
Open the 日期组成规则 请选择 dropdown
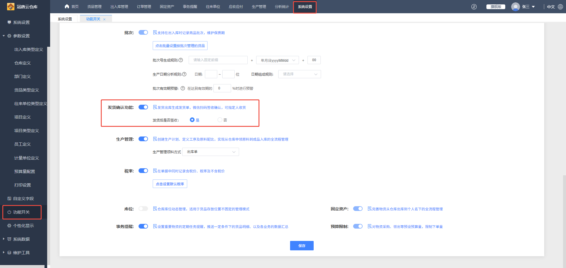[300, 74]
